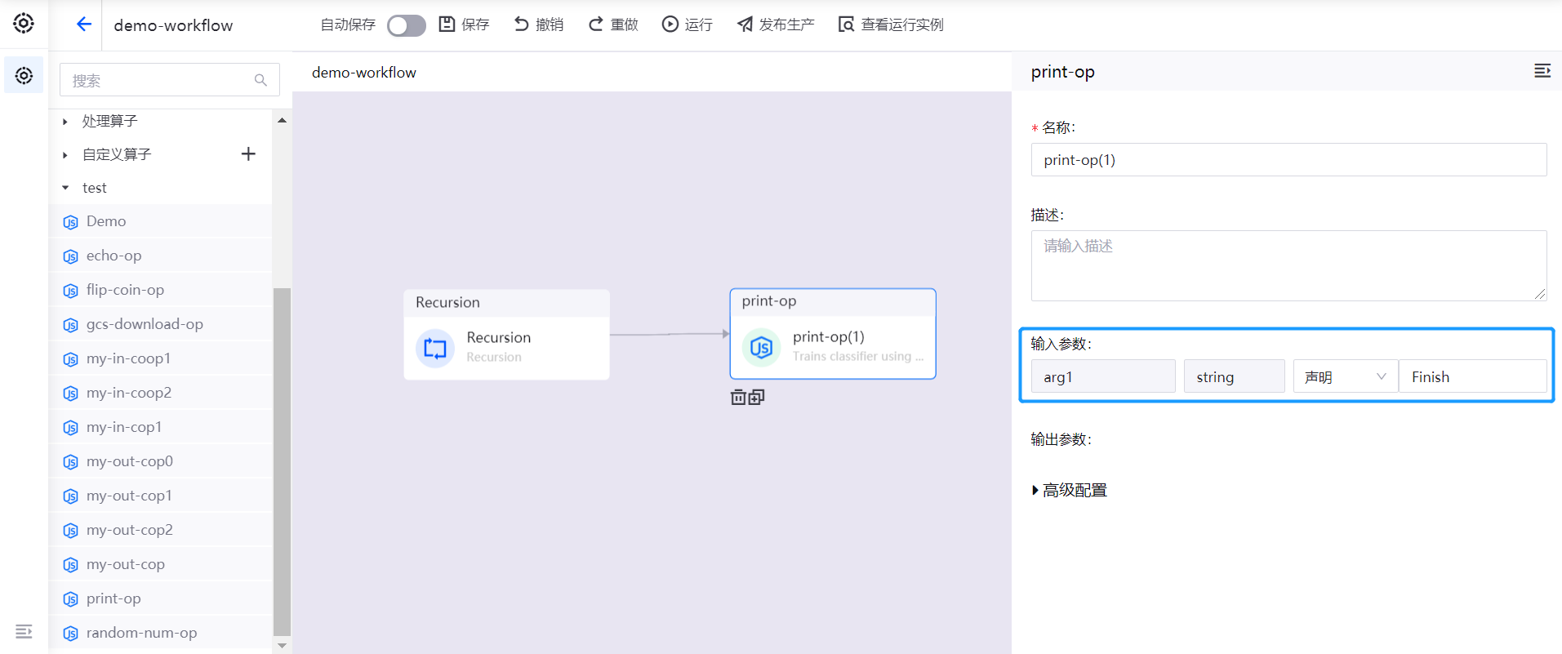The image size is (1562, 654).
Task: Select flip-coin-op in the operator list
Action: (x=125, y=290)
